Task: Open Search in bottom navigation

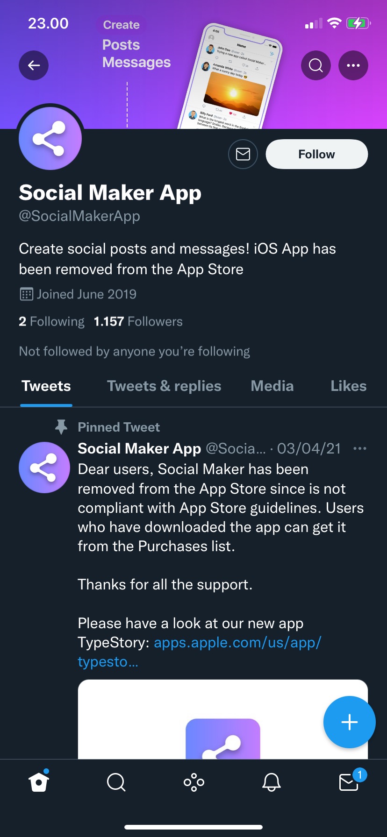Action: [116, 782]
